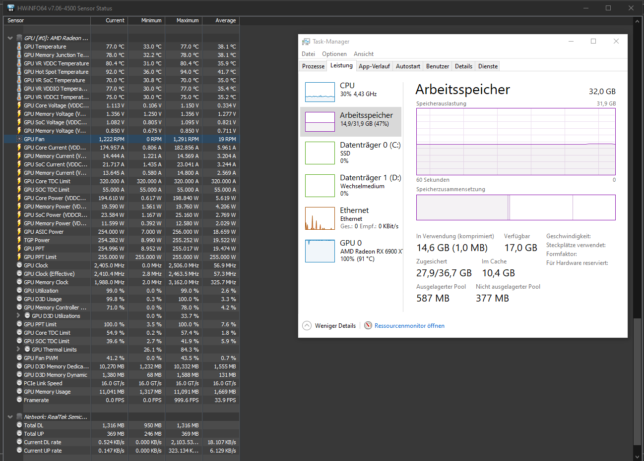644x461 pixels.
Task: Click the Speicherzusammensetzung memory composition bar
Action: [x=516, y=207]
